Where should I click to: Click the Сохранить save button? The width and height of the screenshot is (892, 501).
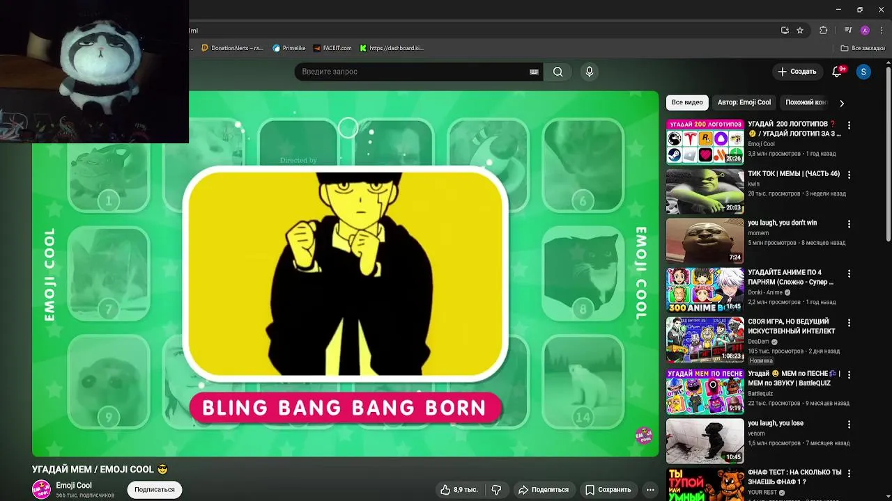pos(608,490)
